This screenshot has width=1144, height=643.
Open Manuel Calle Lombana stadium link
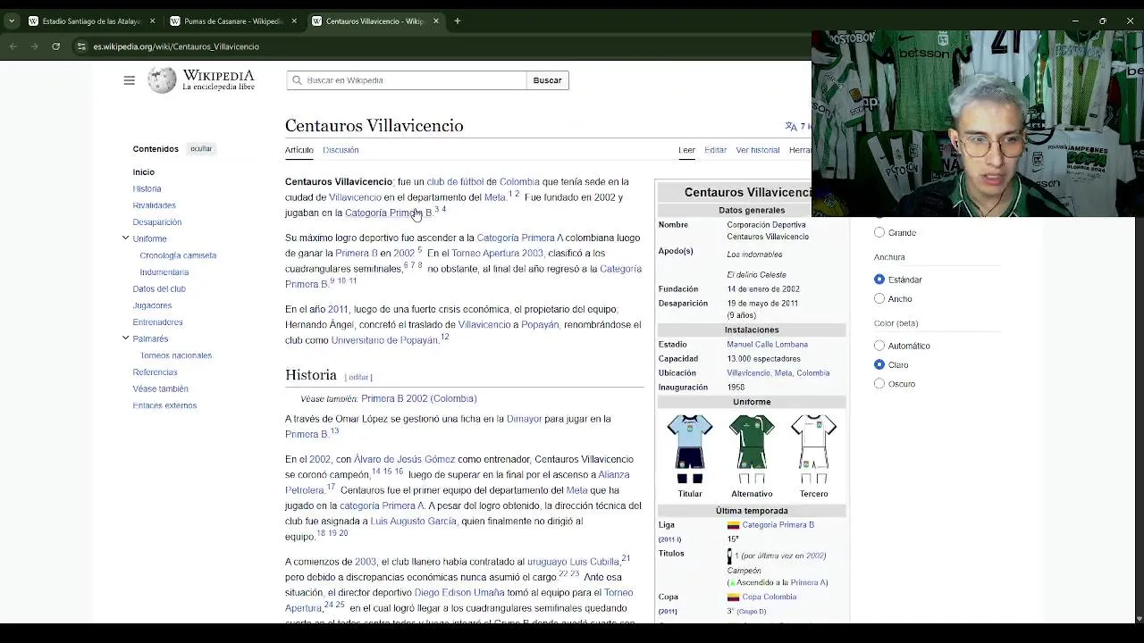point(767,345)
